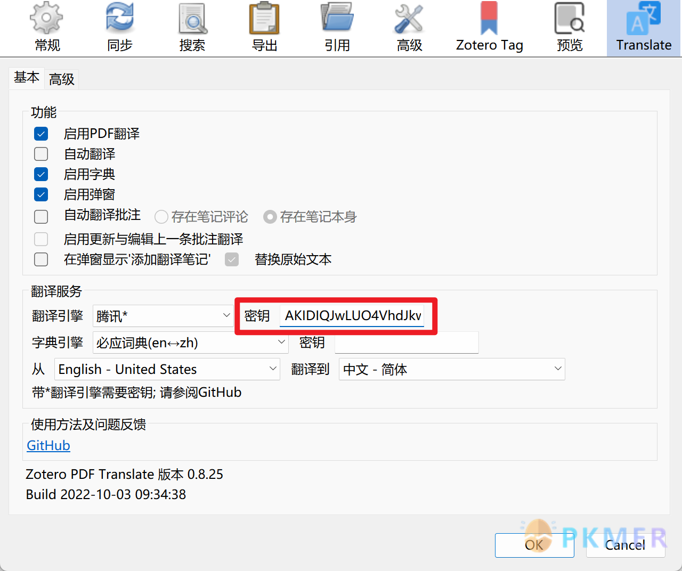Open the 翻译到 target language dropdown
The image size is (682, 571).
pyautogui.click(x=452, y=369)
